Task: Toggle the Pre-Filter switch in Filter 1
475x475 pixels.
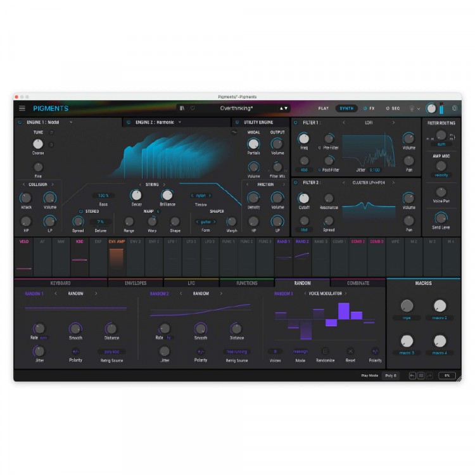Action: pyautogui.click(x=319, y=148)
